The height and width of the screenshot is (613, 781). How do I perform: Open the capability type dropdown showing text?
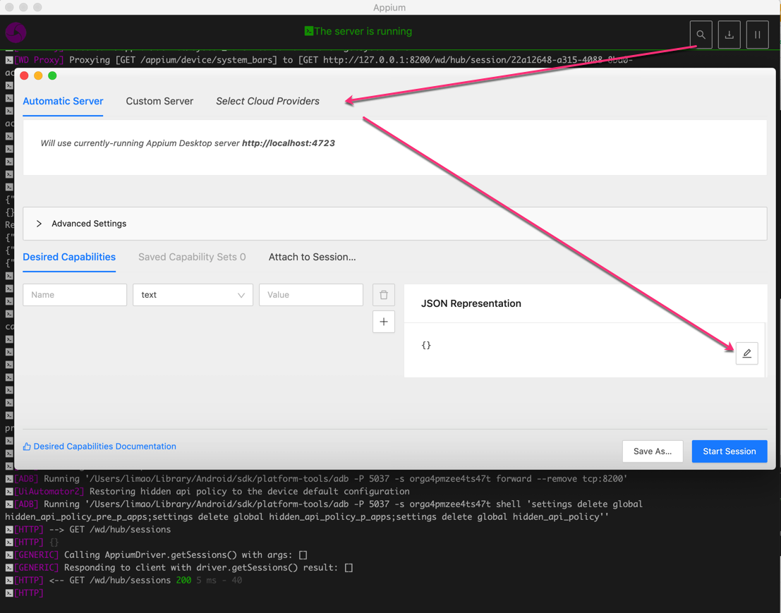[193, 295]
